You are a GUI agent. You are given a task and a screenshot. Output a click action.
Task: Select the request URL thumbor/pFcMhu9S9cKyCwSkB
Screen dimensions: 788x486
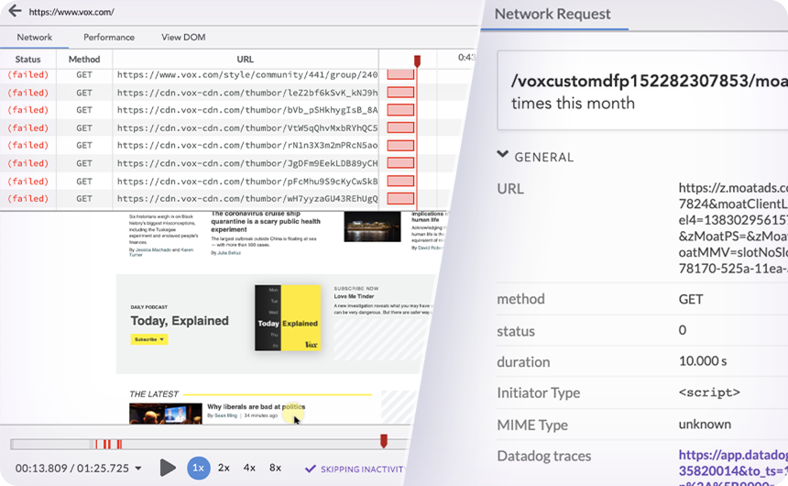[x=247, y=181]
